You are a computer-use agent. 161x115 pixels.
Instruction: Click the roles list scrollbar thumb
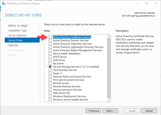click(109, 68)
